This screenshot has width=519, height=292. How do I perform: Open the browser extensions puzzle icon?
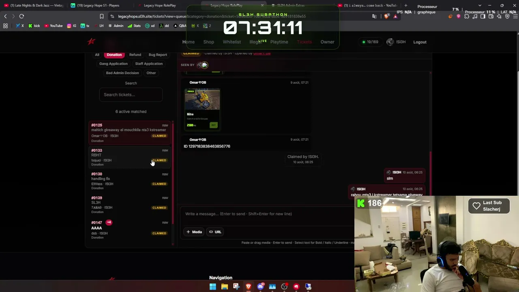coord(467,16)
